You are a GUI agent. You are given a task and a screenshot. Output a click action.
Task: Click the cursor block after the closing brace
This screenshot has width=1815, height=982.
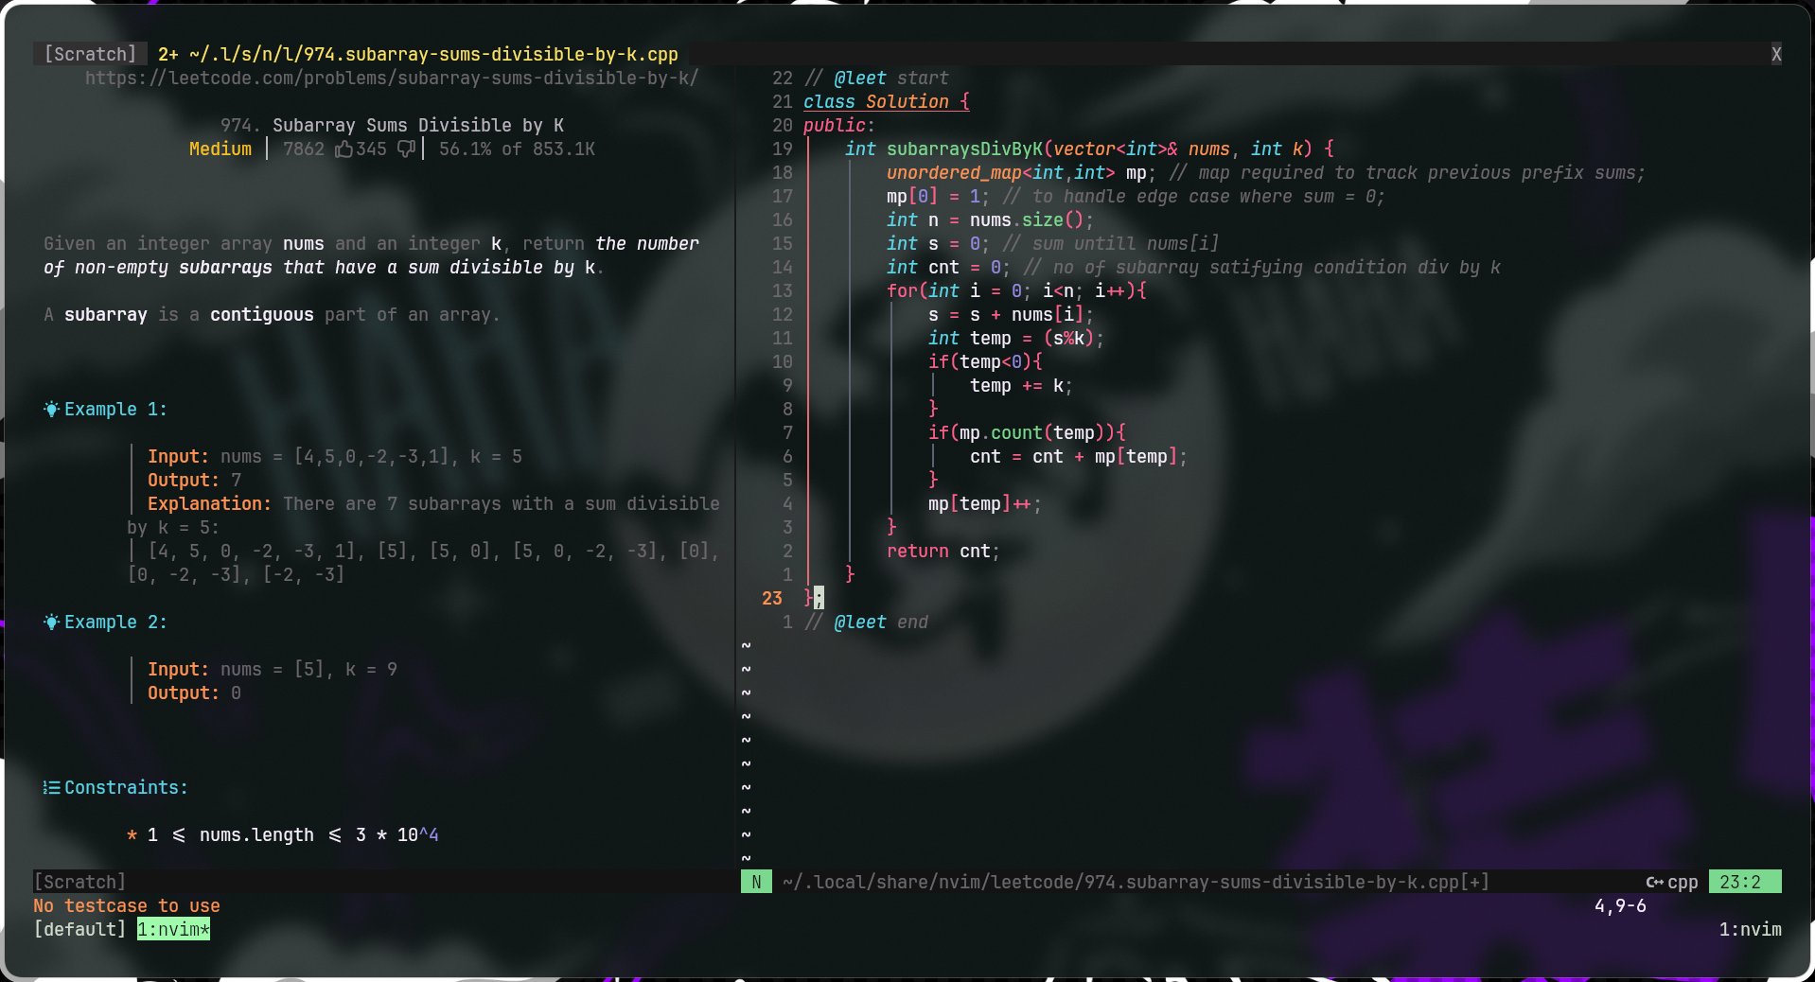[819, 599]
